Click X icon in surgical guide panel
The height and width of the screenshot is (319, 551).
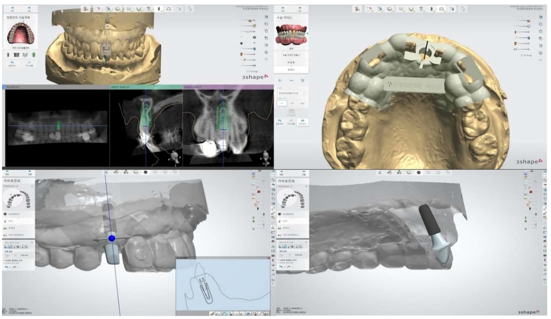302,80
